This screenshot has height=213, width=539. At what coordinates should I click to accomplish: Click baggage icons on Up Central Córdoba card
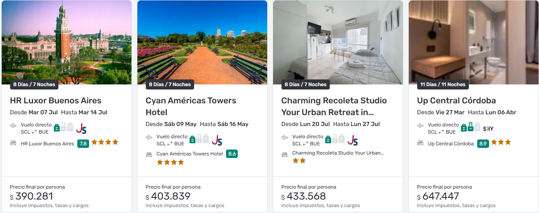point(471,127)
